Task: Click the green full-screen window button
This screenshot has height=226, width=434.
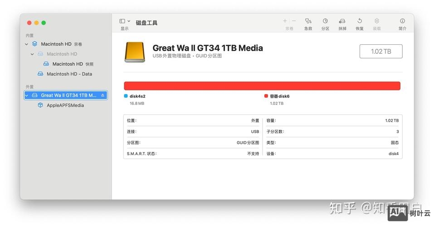Action: coord(44,23)
